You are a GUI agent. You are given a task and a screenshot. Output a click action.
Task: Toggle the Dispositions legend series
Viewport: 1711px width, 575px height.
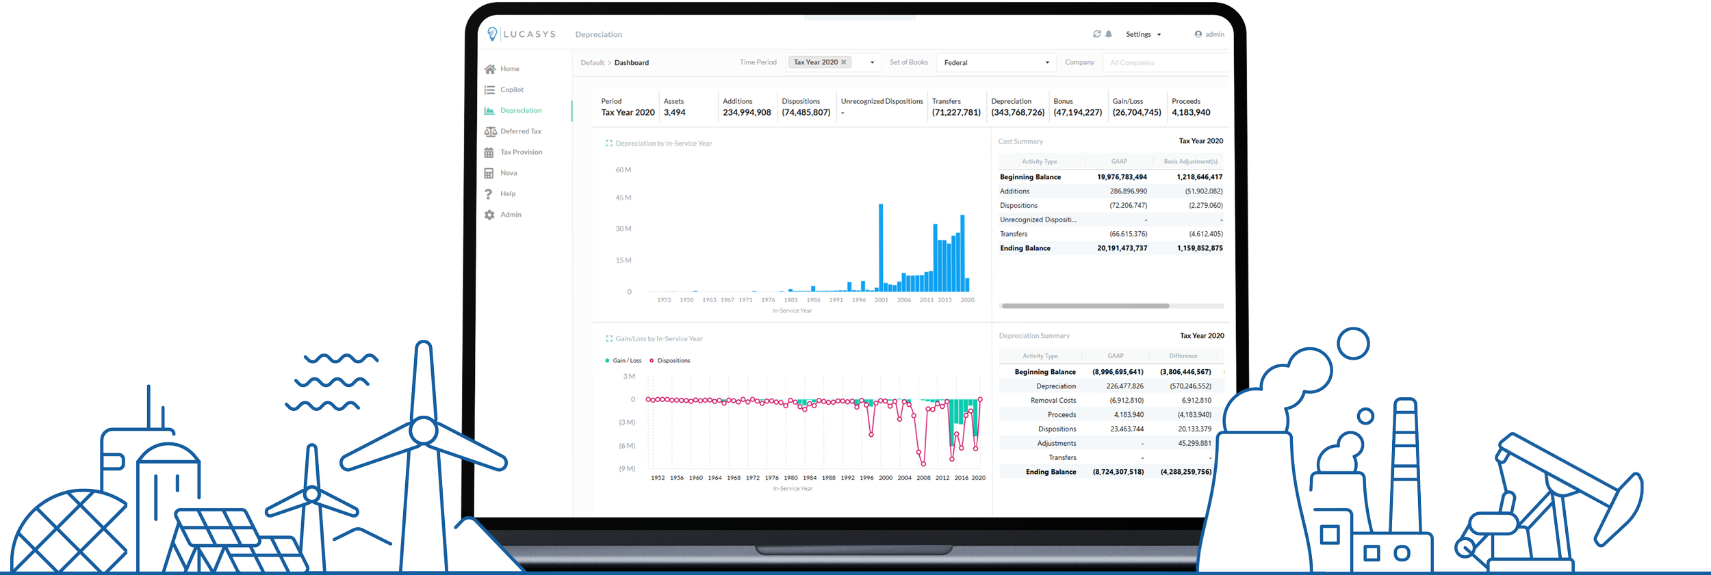point(669,361)
